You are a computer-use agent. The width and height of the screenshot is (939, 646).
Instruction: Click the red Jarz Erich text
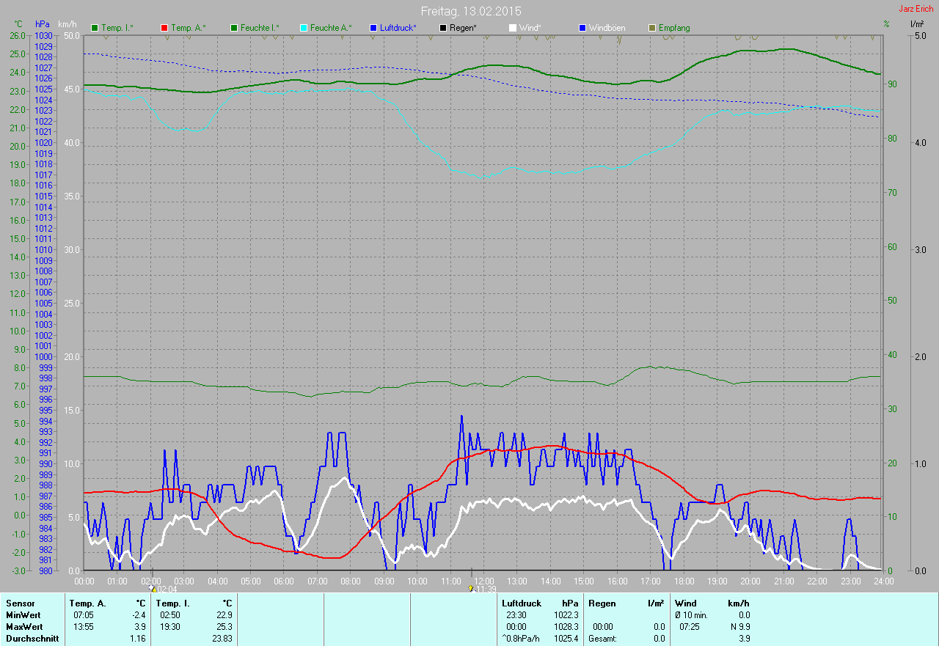pyautogui.click(x=916, y=9)
